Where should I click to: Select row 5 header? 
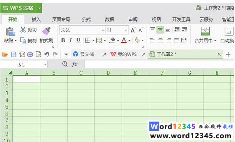click(x=7, y=107)
